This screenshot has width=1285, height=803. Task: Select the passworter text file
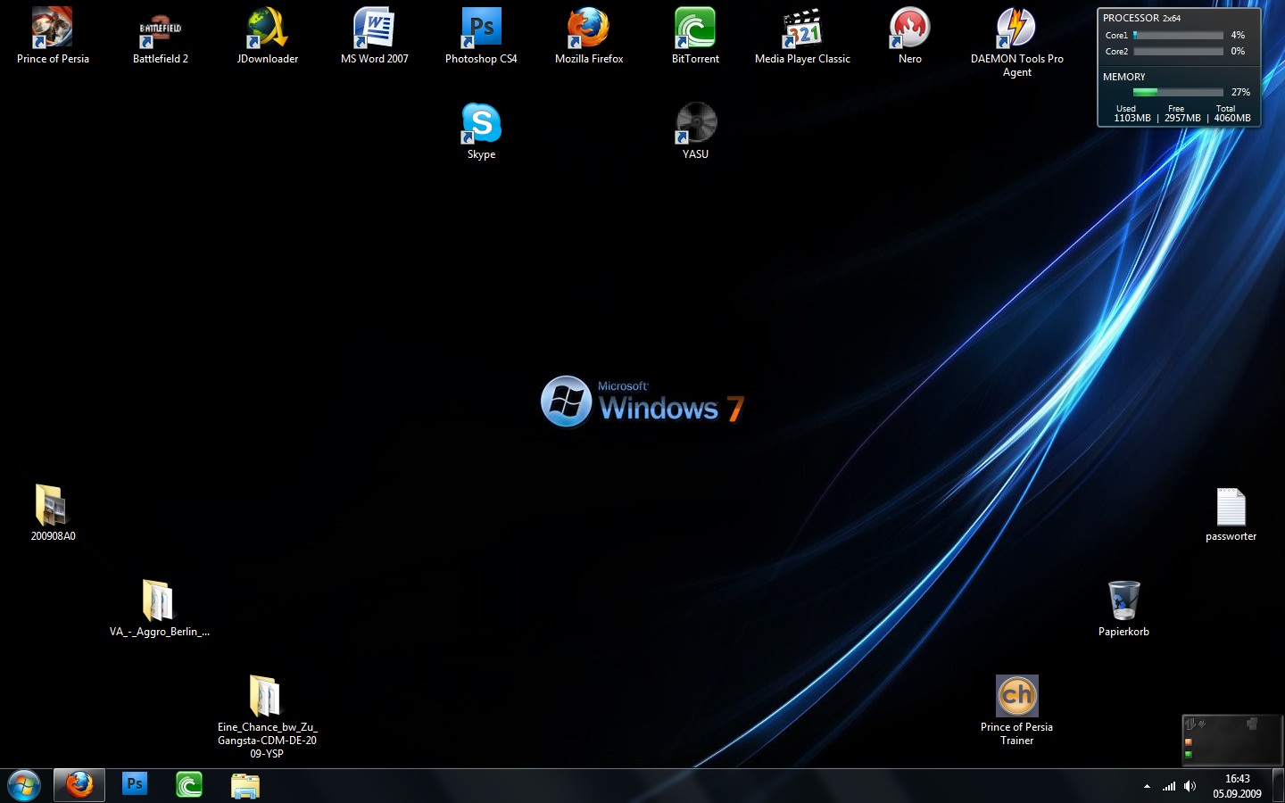1231,515
